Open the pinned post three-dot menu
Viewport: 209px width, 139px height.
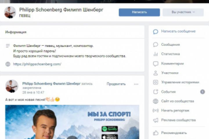pyautogui.click(x=136, y=84)
